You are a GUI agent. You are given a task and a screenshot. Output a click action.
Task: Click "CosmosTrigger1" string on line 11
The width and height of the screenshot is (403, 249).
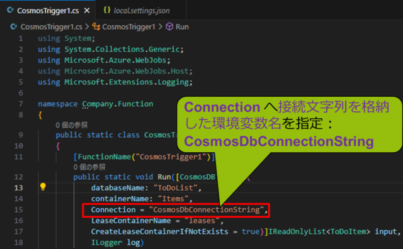[171, 157]
